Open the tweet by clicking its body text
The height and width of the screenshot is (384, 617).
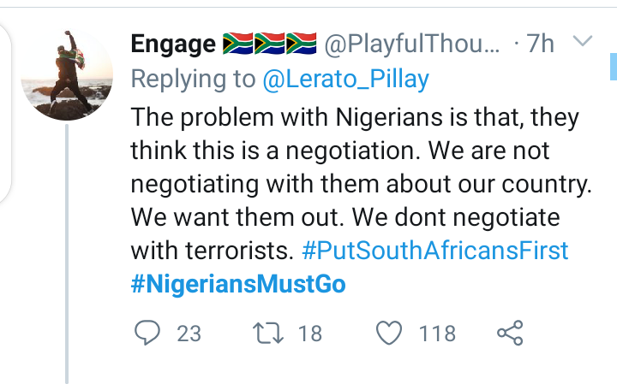point(351,184)
